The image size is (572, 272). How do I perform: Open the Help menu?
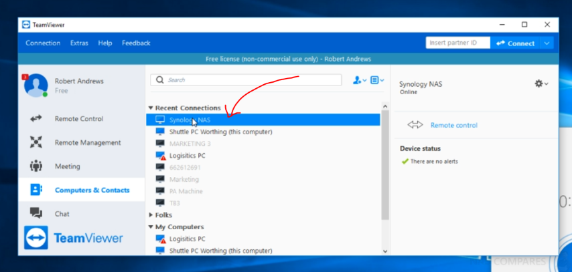pos(105,43)
